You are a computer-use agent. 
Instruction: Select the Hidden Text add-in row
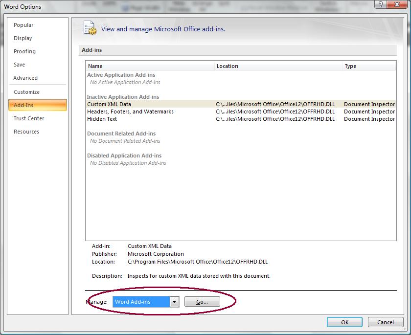click(x=241, y=119)
